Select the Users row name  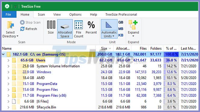tap(41, 60)
